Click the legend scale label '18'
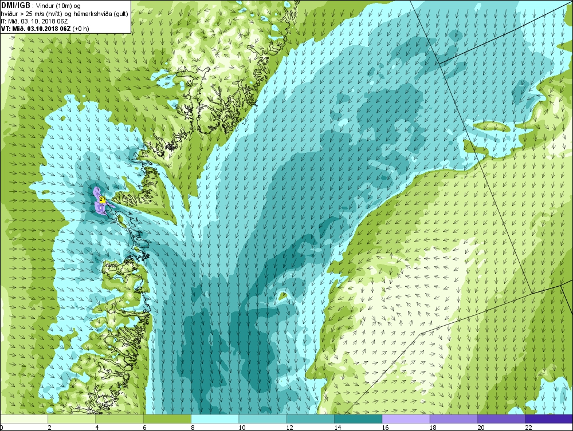The image size is (573, 431). 433,428
